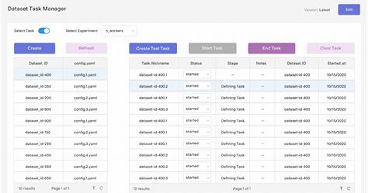Select the dataset_id-150 row
368x193 pixels.
pyautogui.click(x=61, y=132)
